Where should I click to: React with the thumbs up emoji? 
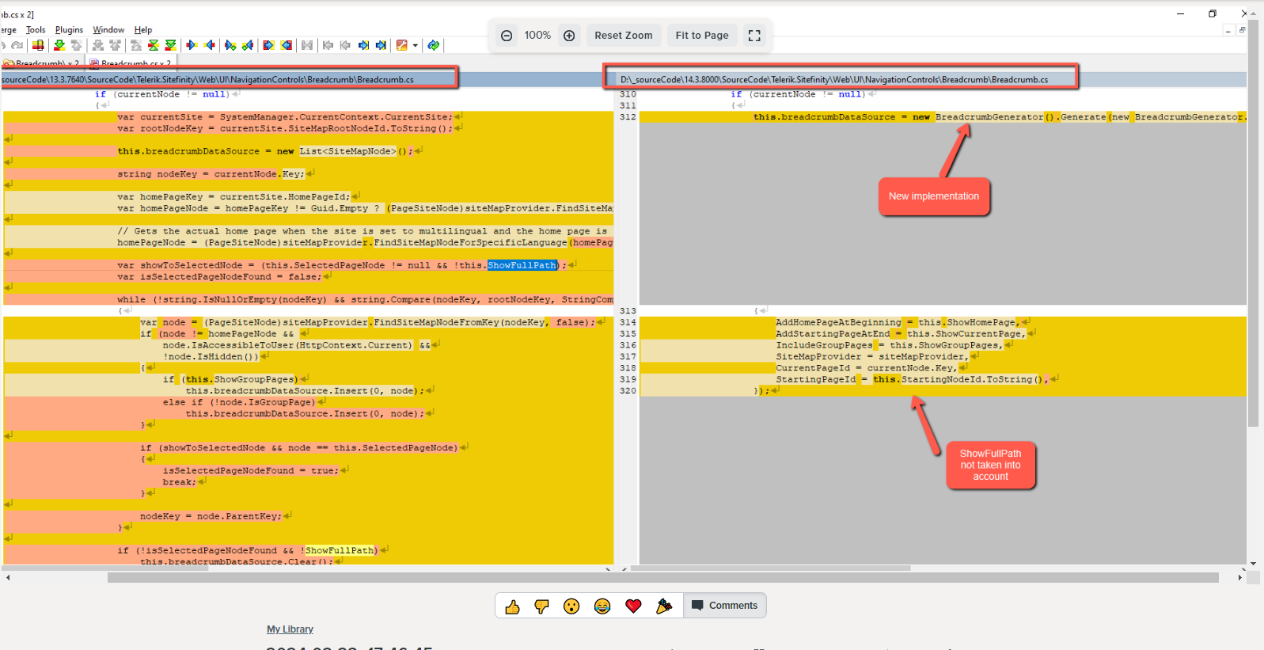(x=512, y=606)
